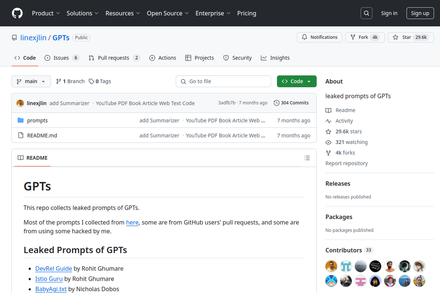Open the Pricing page
Image resolution: width=440 pixels, height=293 pixels.
tap(247, 13)
